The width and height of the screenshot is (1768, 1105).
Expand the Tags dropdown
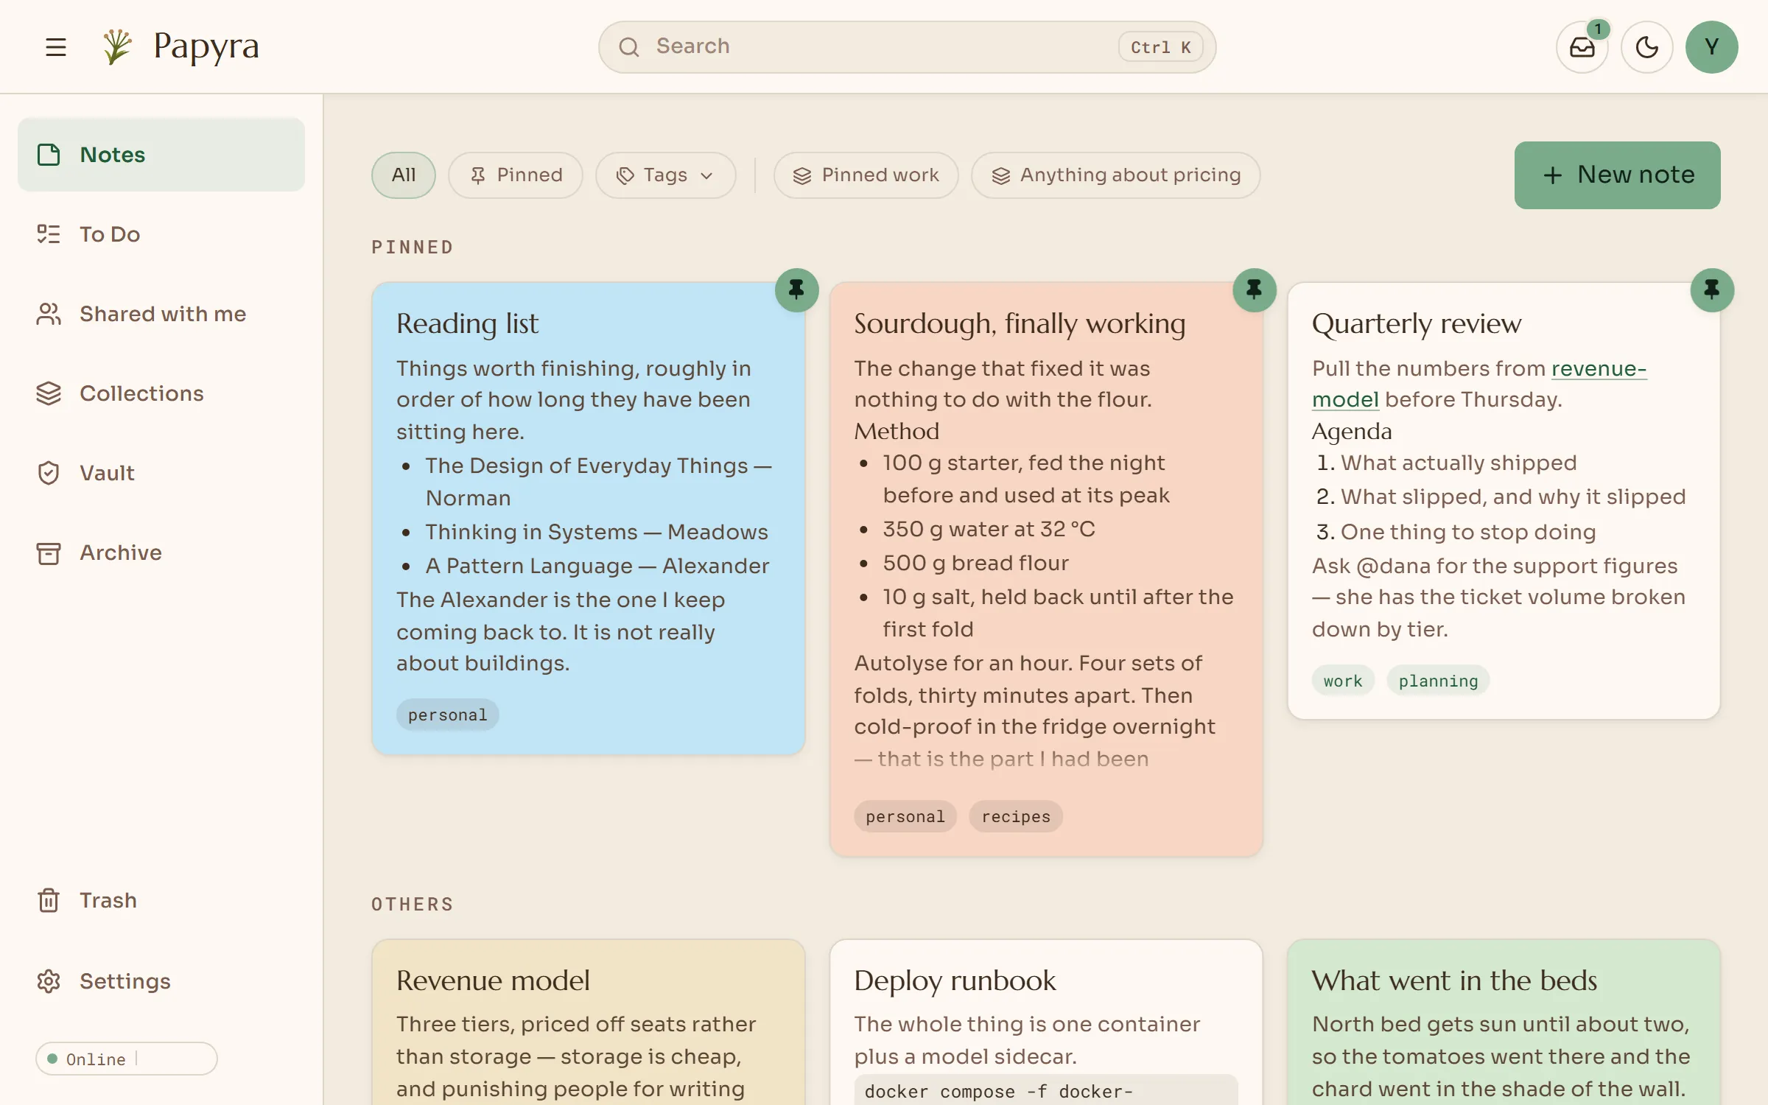pyautogui.click(x=665, y=175)
